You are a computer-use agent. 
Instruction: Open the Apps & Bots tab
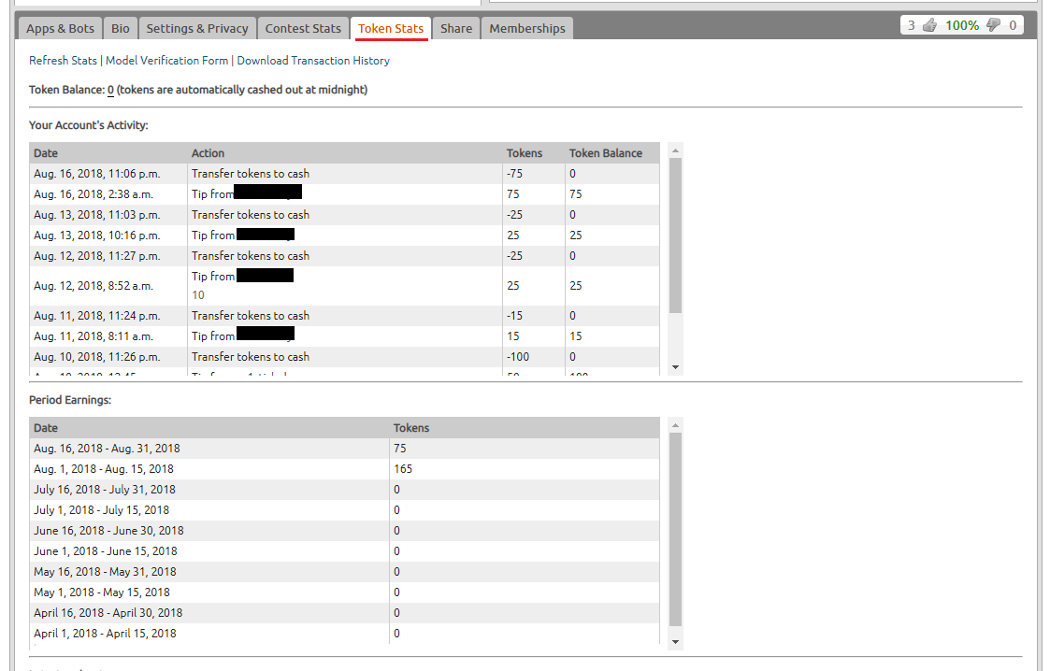click(x=60, y=28)
